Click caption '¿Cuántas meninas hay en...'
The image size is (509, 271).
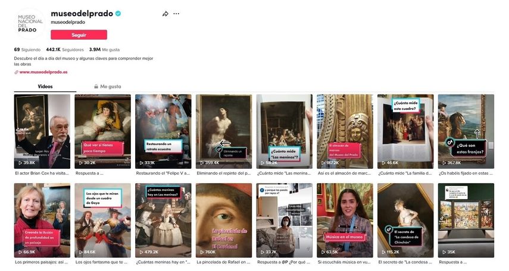tap(163, 262)
